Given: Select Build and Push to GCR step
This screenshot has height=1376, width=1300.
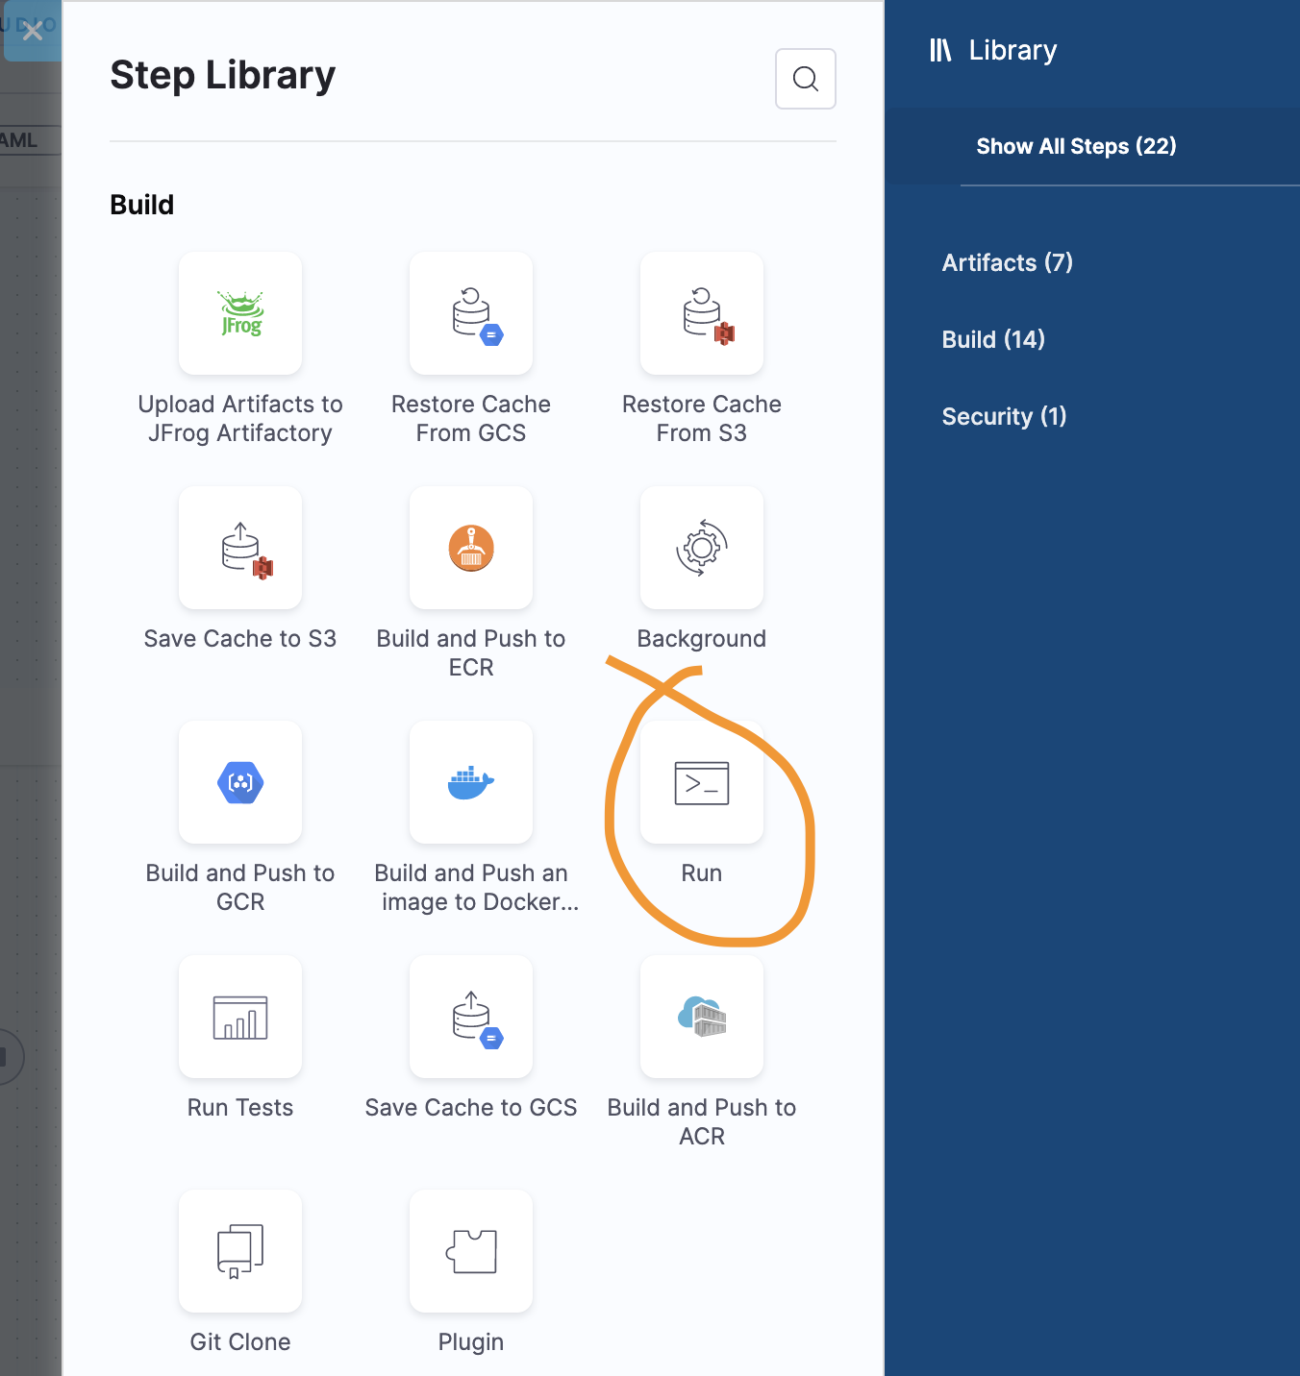Looking at the screenshot, I should [x=240, y=782].
